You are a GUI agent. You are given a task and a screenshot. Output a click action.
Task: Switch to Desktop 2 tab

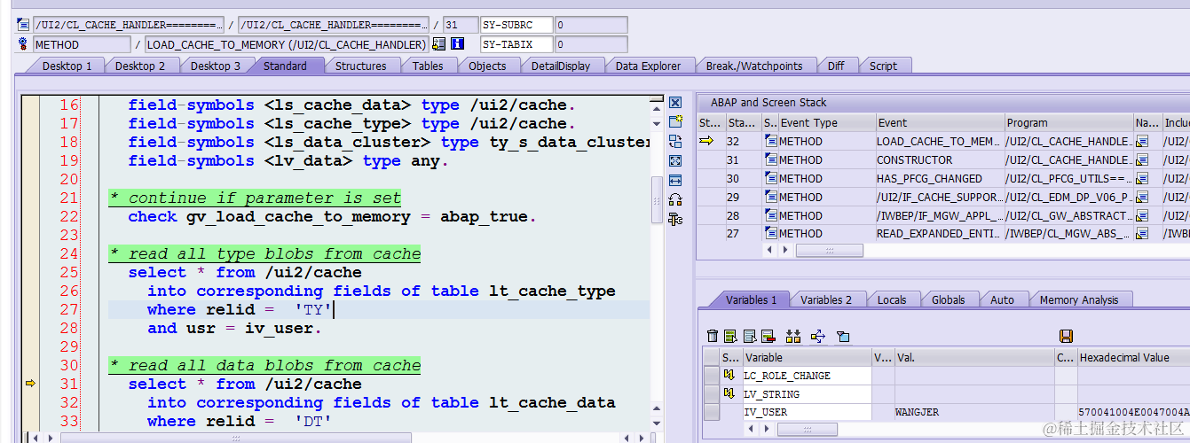(140, 66)
